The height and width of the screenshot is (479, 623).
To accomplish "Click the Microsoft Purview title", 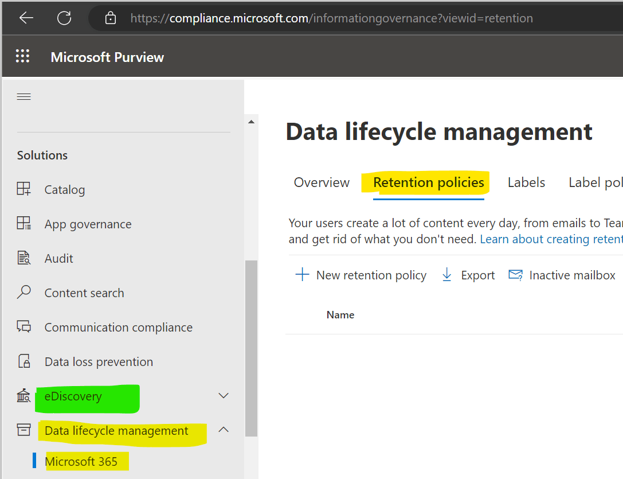I will (x=107, y=57).
